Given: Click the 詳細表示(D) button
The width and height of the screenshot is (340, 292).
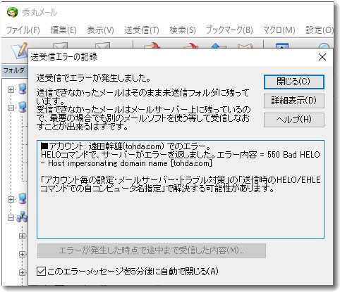Looking at the screenshot, I should click(x=294, y=101).
